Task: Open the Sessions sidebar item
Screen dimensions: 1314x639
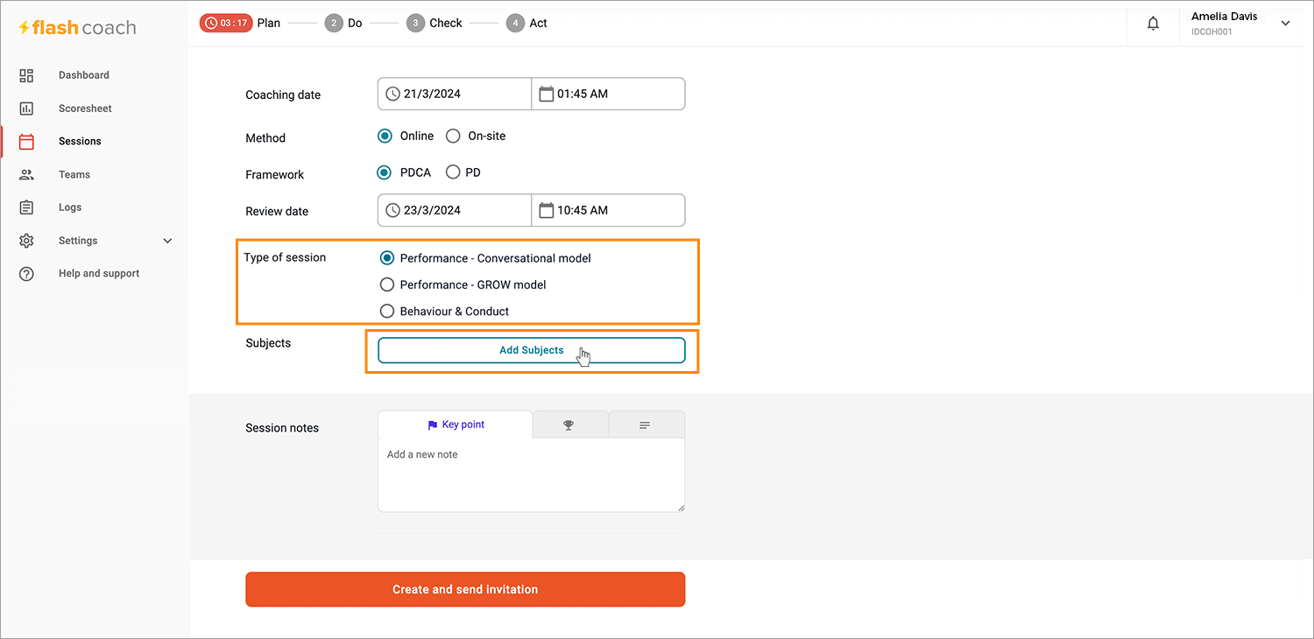Action: [x=80, y=141]
